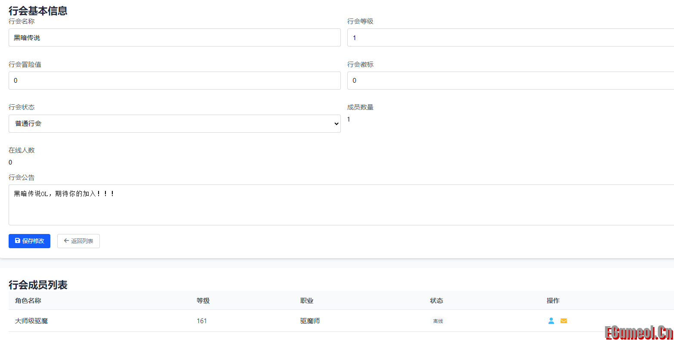Click the 行会冒险值 input field

tap(174, 80)
